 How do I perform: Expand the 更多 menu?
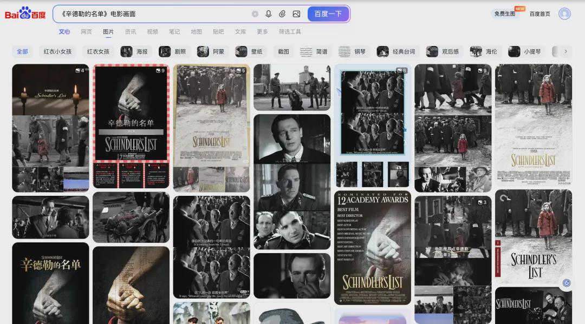(262, 32)
